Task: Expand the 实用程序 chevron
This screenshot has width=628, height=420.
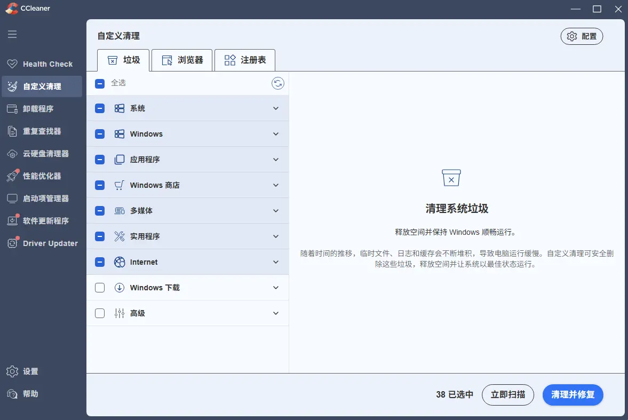Action: tap(276, 237)
